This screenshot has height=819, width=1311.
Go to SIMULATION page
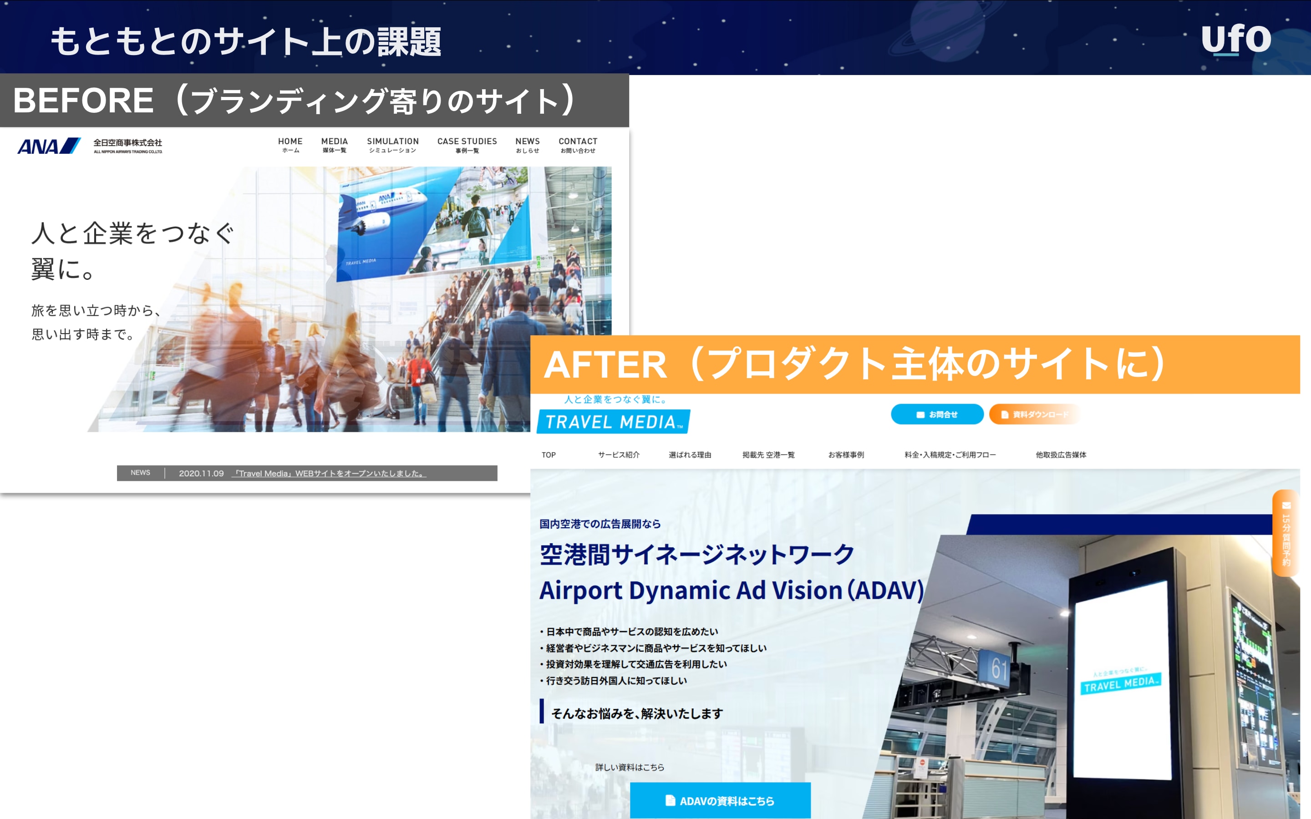coord(392,145)
